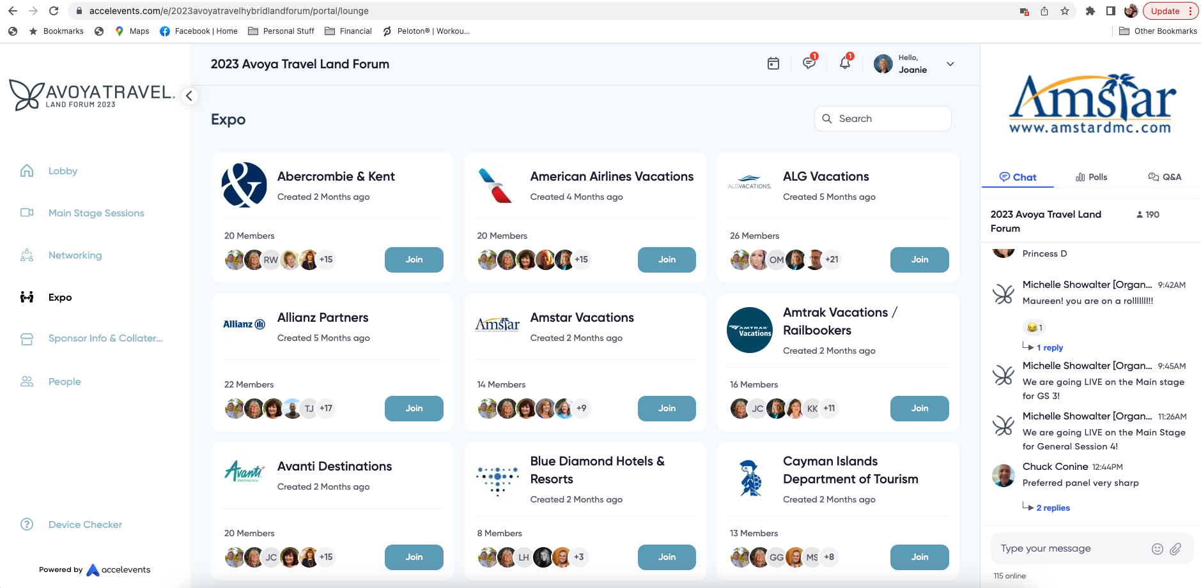Screen dimensions: 1201x588
Task: Expand the Joanie user profile dropdown
Action: [x=950, y=64]
